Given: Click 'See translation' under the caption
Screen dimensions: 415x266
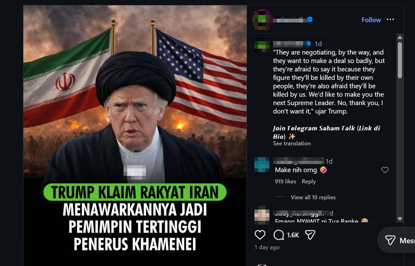Looking at the screenshot, I should (292, 143).
